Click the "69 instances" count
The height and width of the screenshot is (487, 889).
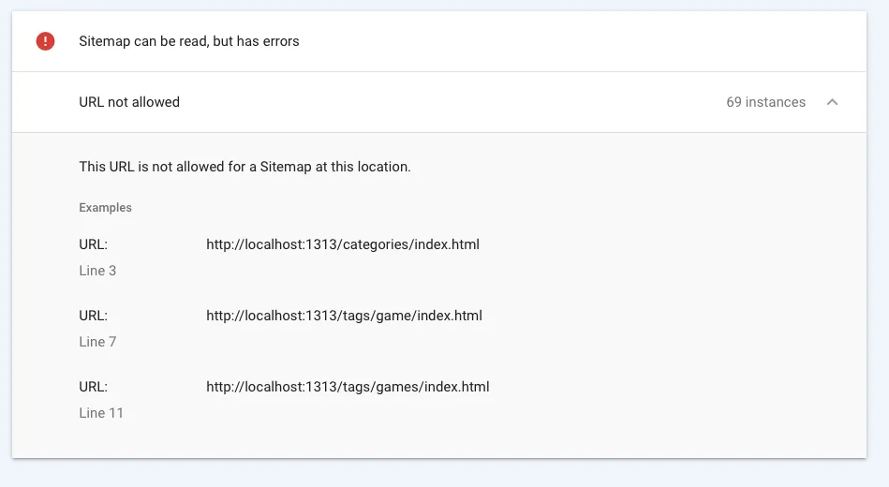(765, 102)
